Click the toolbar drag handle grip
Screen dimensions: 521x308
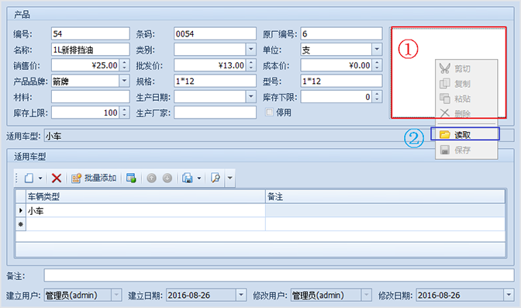[16, 178]
